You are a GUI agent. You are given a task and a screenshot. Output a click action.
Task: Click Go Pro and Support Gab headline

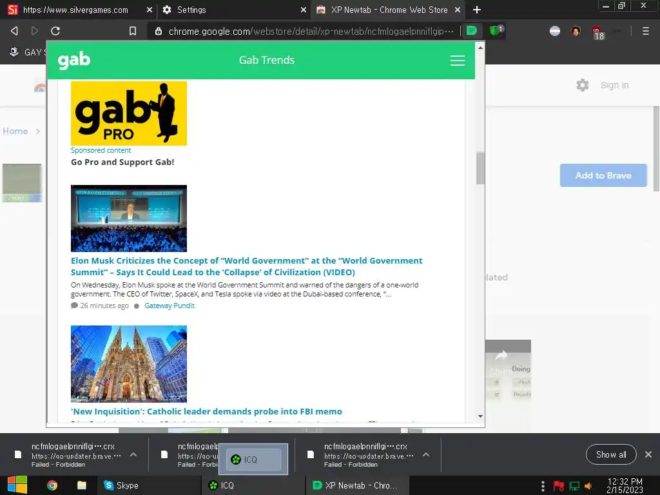tap(122, 162)
